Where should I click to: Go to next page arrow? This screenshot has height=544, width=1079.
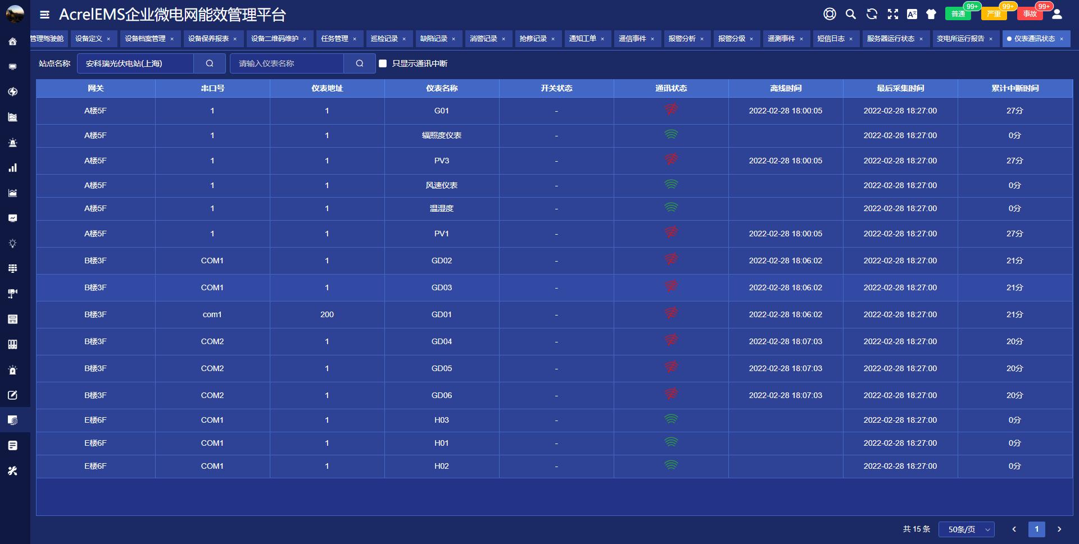point(1059,529)
